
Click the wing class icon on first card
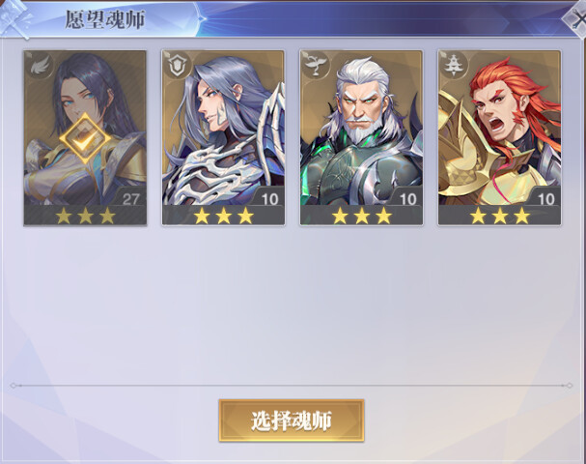[40, 67]
